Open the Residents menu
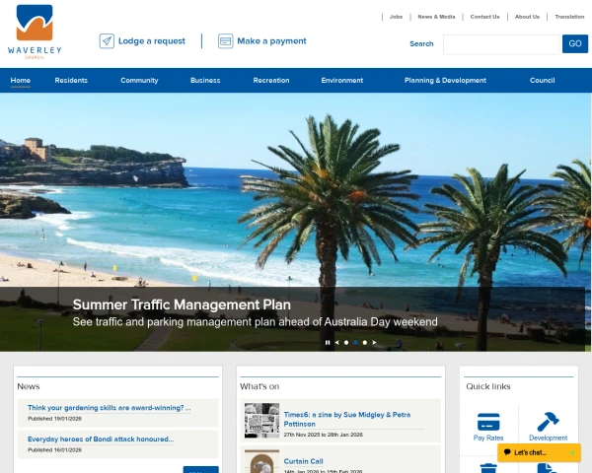Image resolution: width=592 pixels, height=473 pixels. tap(71, 81)
